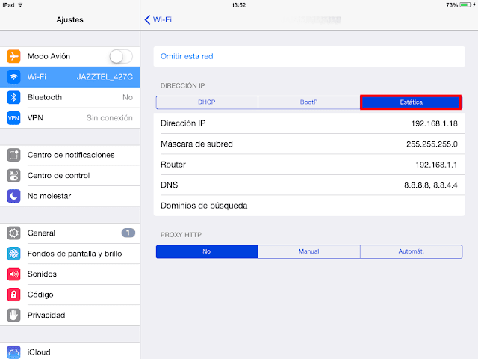
Task: Tap the JAZZTEL_427C network name in sidebar
Action: coord(105,77)
